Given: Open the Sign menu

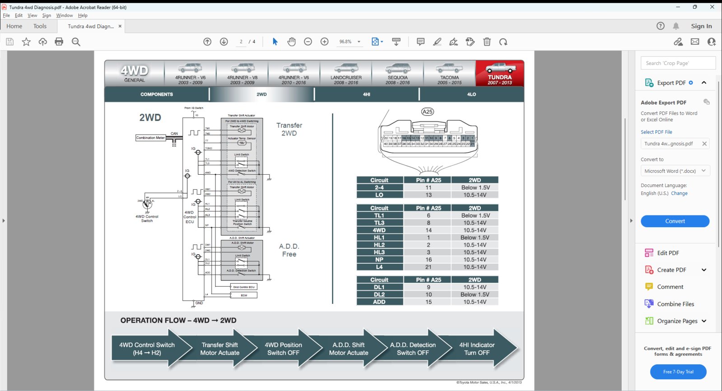Looking at the screenshot, I should tap(47, 15).
